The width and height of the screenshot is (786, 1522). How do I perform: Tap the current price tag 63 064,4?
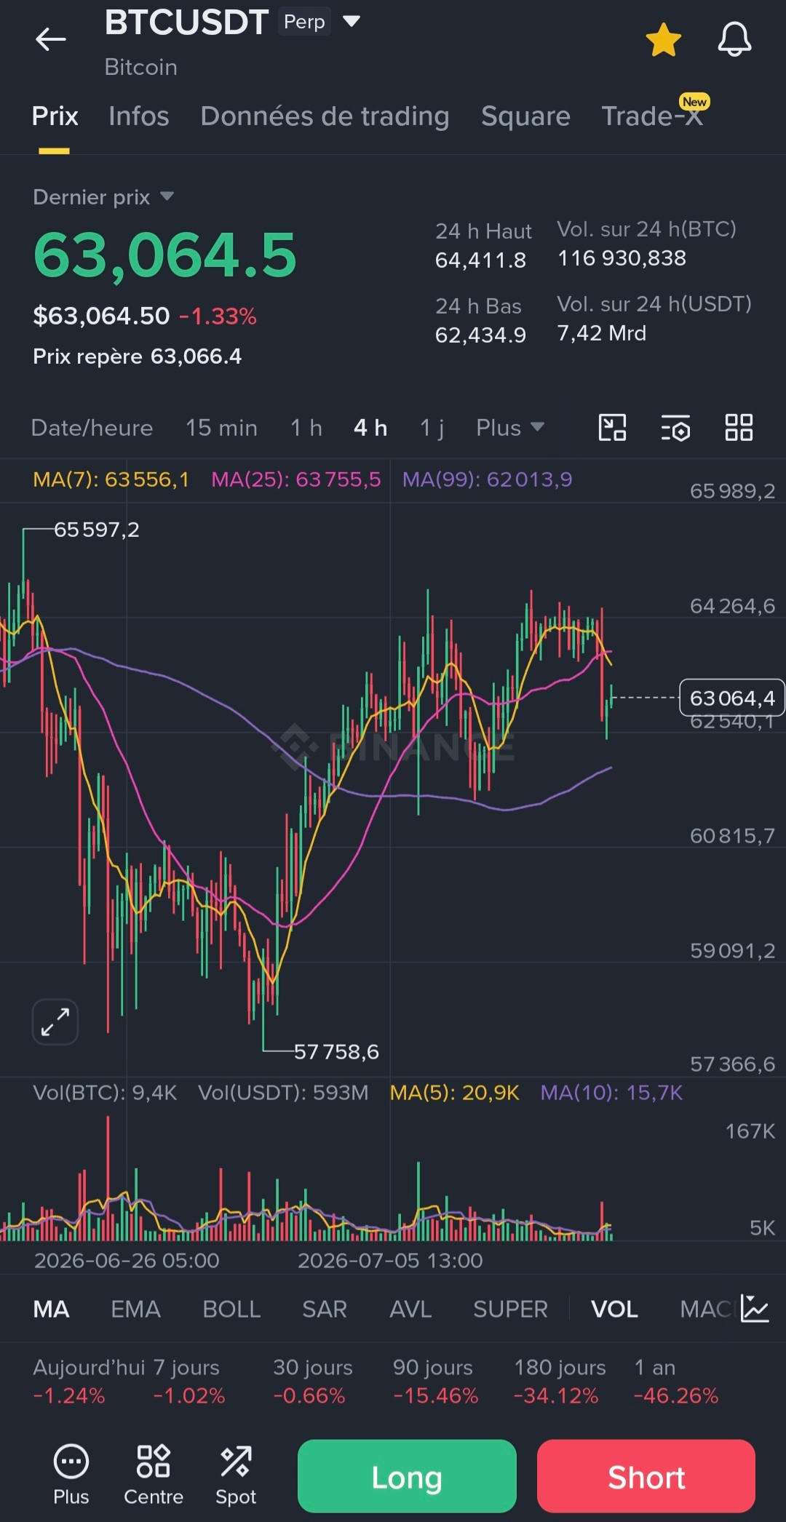(732, 698)
